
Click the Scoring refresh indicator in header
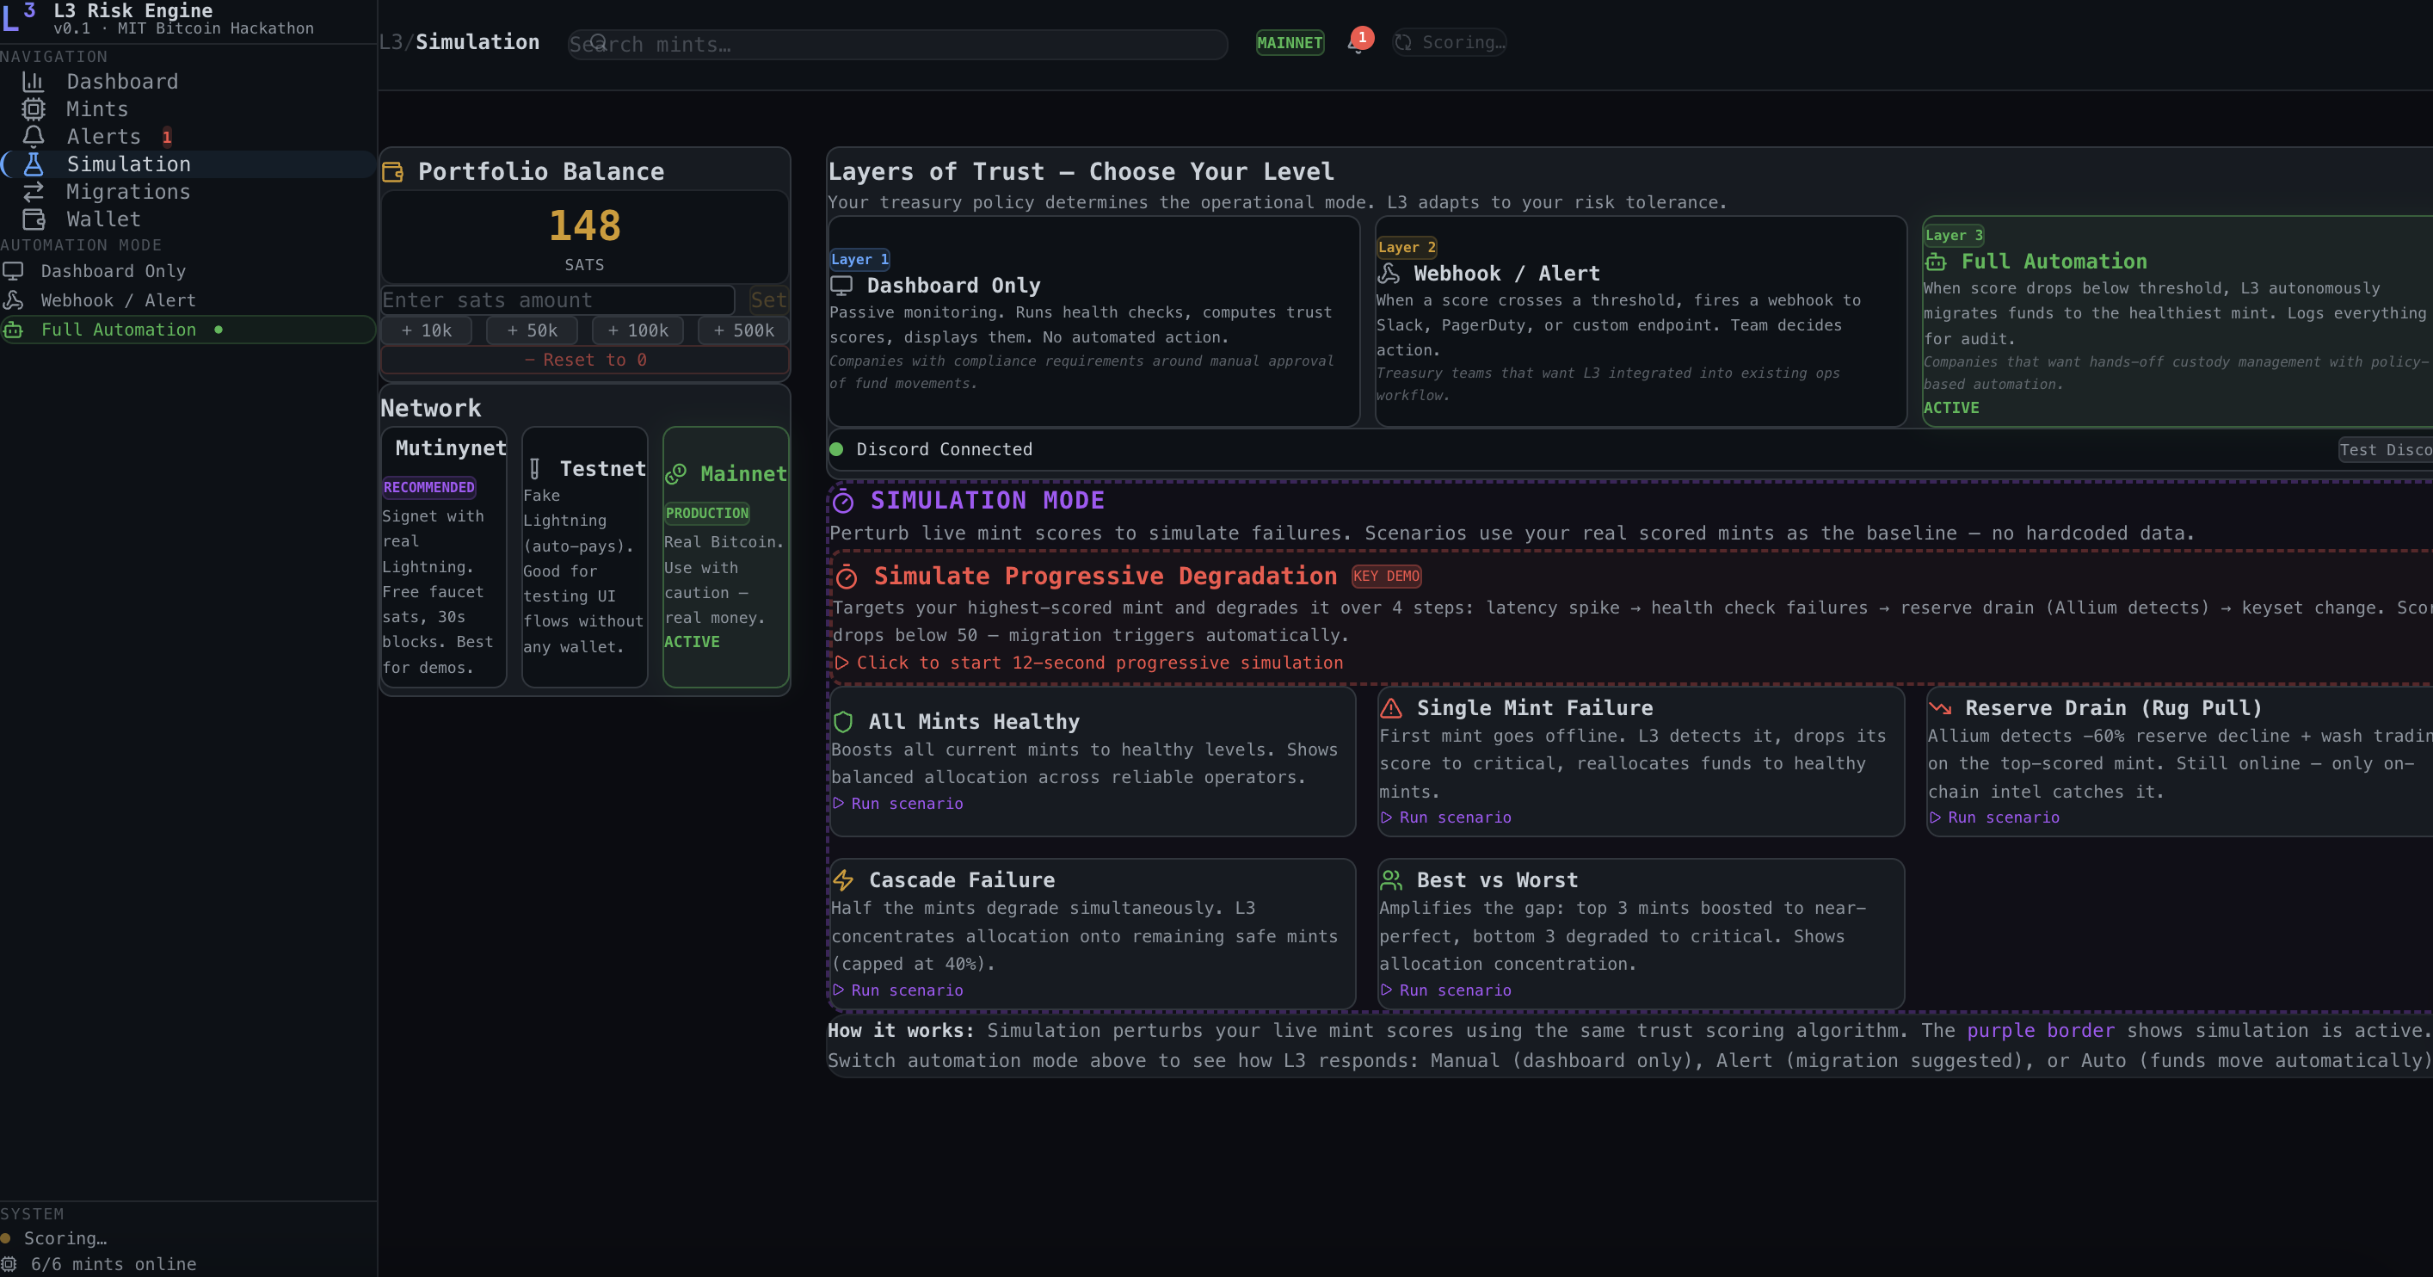click(x=1450, y=42)
